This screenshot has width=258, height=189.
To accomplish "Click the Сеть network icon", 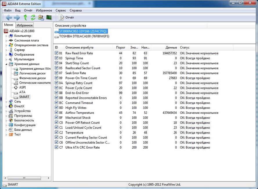I will click(11, 102).
